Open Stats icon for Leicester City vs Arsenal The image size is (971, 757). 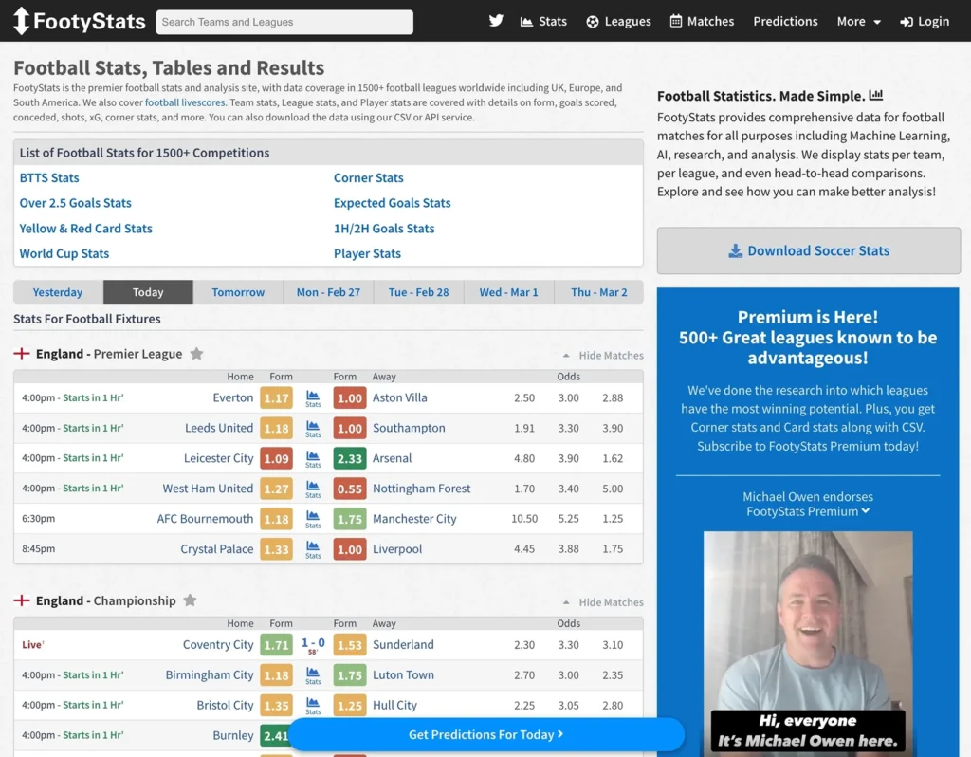click(313, 459)
